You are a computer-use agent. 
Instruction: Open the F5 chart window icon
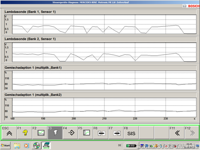(x=86, y=132)
